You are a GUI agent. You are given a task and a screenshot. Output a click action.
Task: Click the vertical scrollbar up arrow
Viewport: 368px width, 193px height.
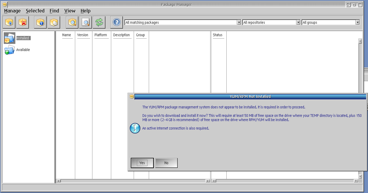point(360,41)
